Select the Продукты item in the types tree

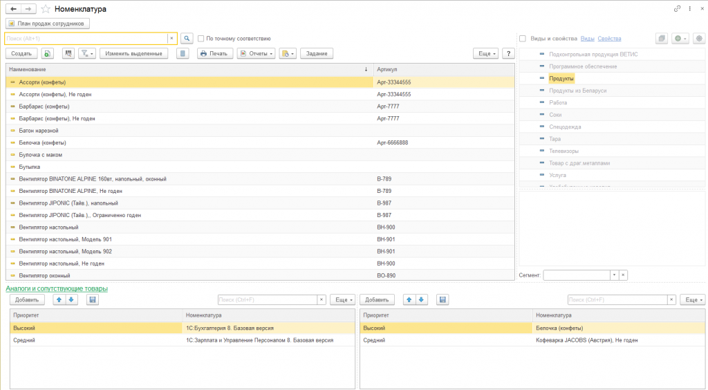561,79
